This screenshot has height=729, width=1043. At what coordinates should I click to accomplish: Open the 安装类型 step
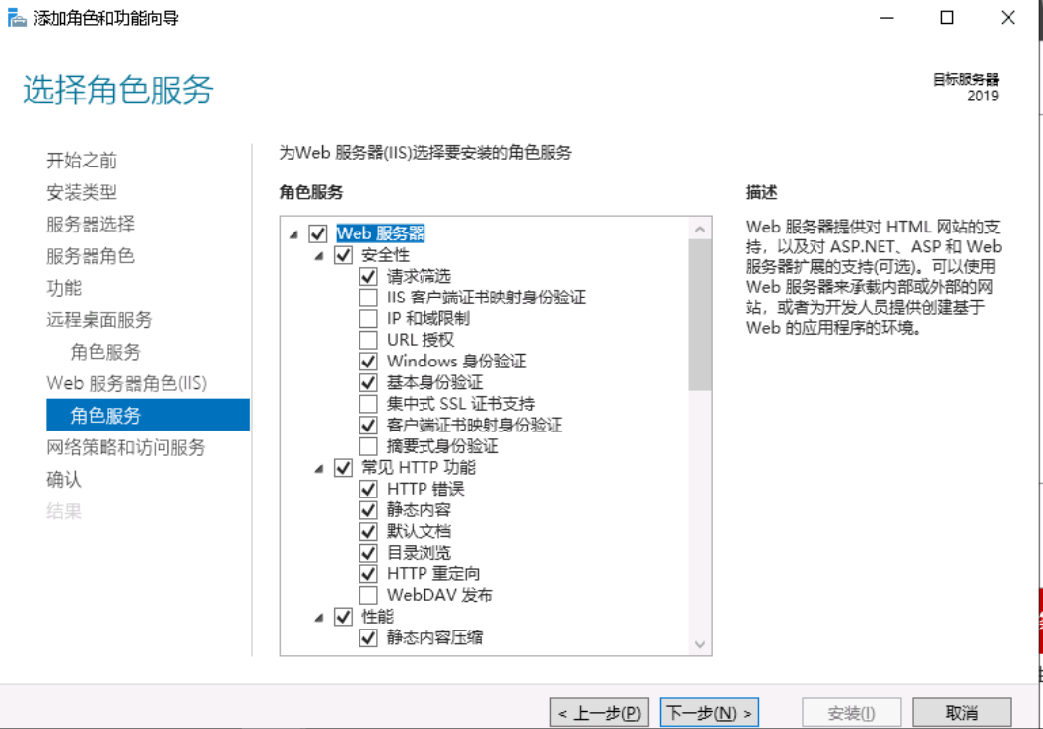[x=82, y=192]
